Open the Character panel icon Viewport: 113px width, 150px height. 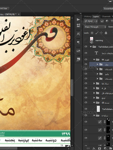(x=78, y=34)
